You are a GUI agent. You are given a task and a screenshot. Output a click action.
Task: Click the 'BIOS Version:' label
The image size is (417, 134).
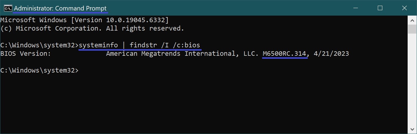coord(25,54)
